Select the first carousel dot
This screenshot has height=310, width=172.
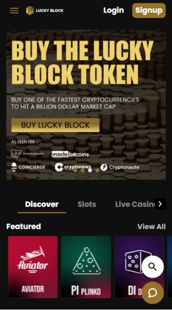click(x=75, y=170)
